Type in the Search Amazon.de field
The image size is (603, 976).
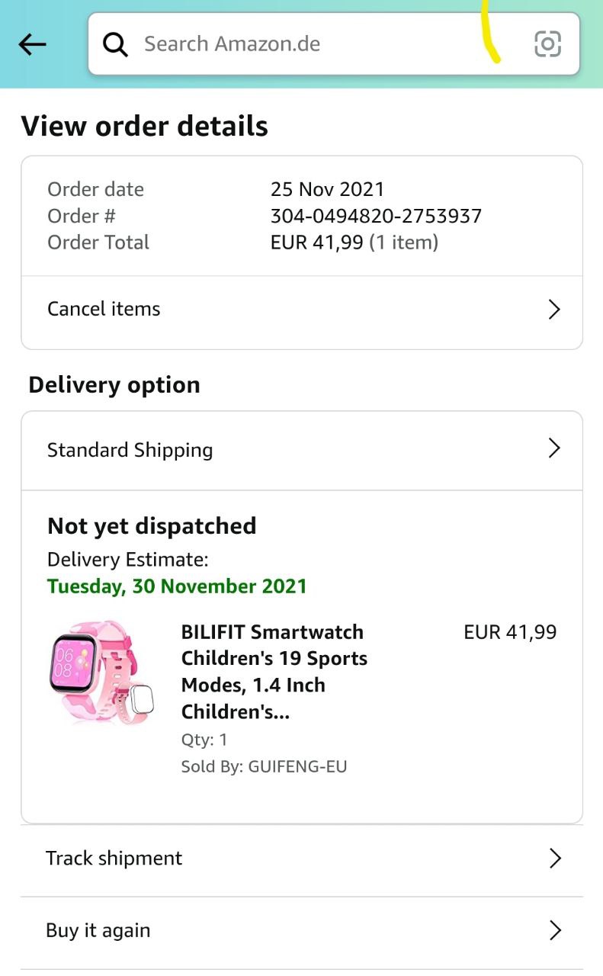305,44
